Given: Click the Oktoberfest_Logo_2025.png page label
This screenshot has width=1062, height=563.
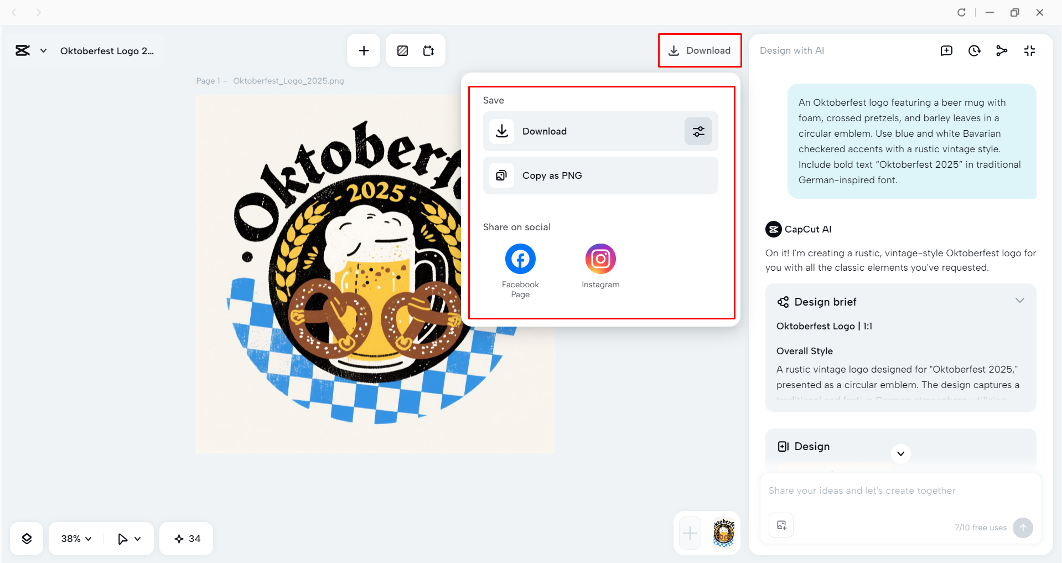Looking at the screenshot, I should 288,81.
